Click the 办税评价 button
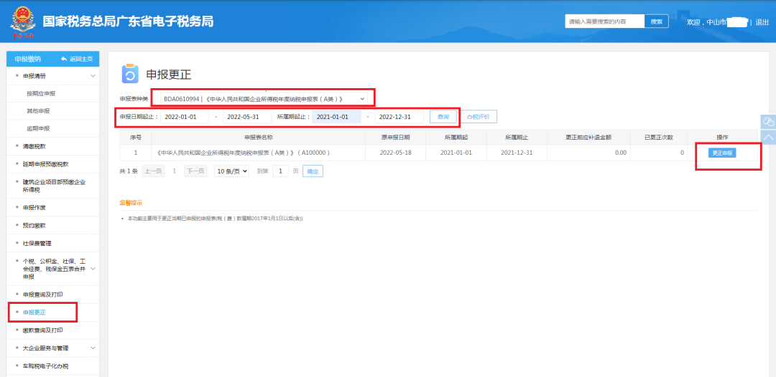Screen dimensions: 776x377 click(478, 116)
